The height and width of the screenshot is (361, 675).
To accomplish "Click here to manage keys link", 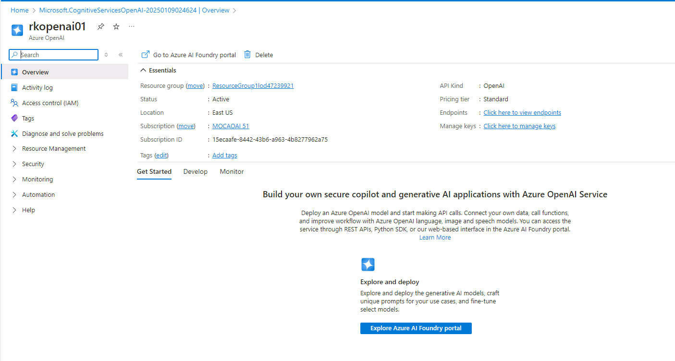I will (519, 126).
